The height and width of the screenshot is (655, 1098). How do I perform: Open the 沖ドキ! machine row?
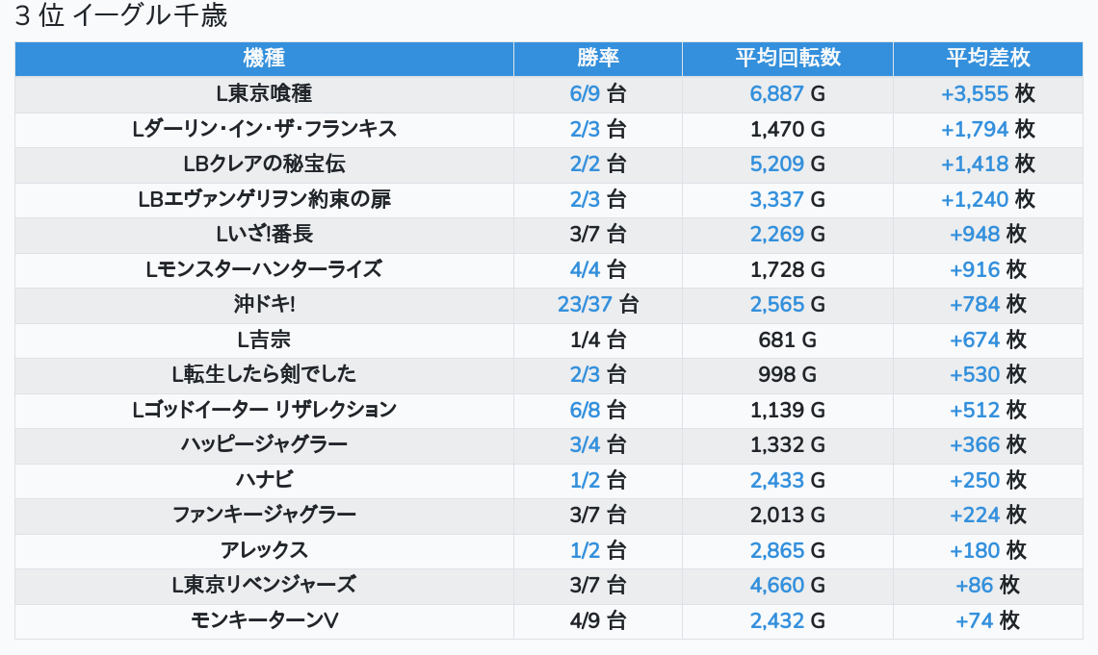click(264, 304)
